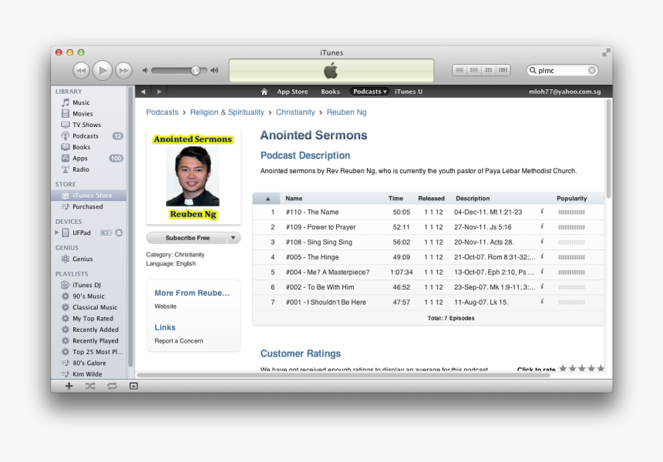Viewport: 663px width, 462px height.
Task: Clear the search field with the X icon
Action: [x=592, y=70]
